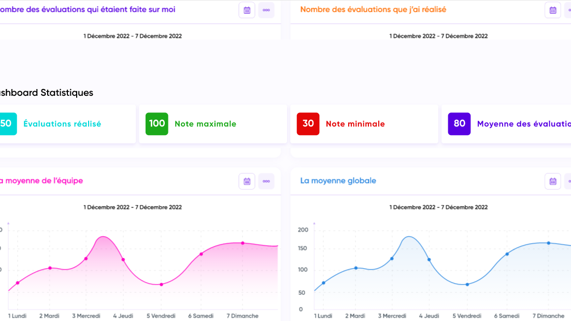
Task: Open more options in 'évaluations faite sur moi' card
Action: pyautogui.click(x=266, y=10)
